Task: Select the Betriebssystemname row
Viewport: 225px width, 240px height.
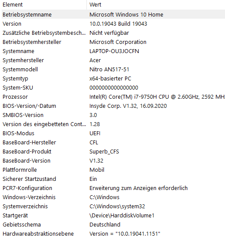Action: coord(113,14)
